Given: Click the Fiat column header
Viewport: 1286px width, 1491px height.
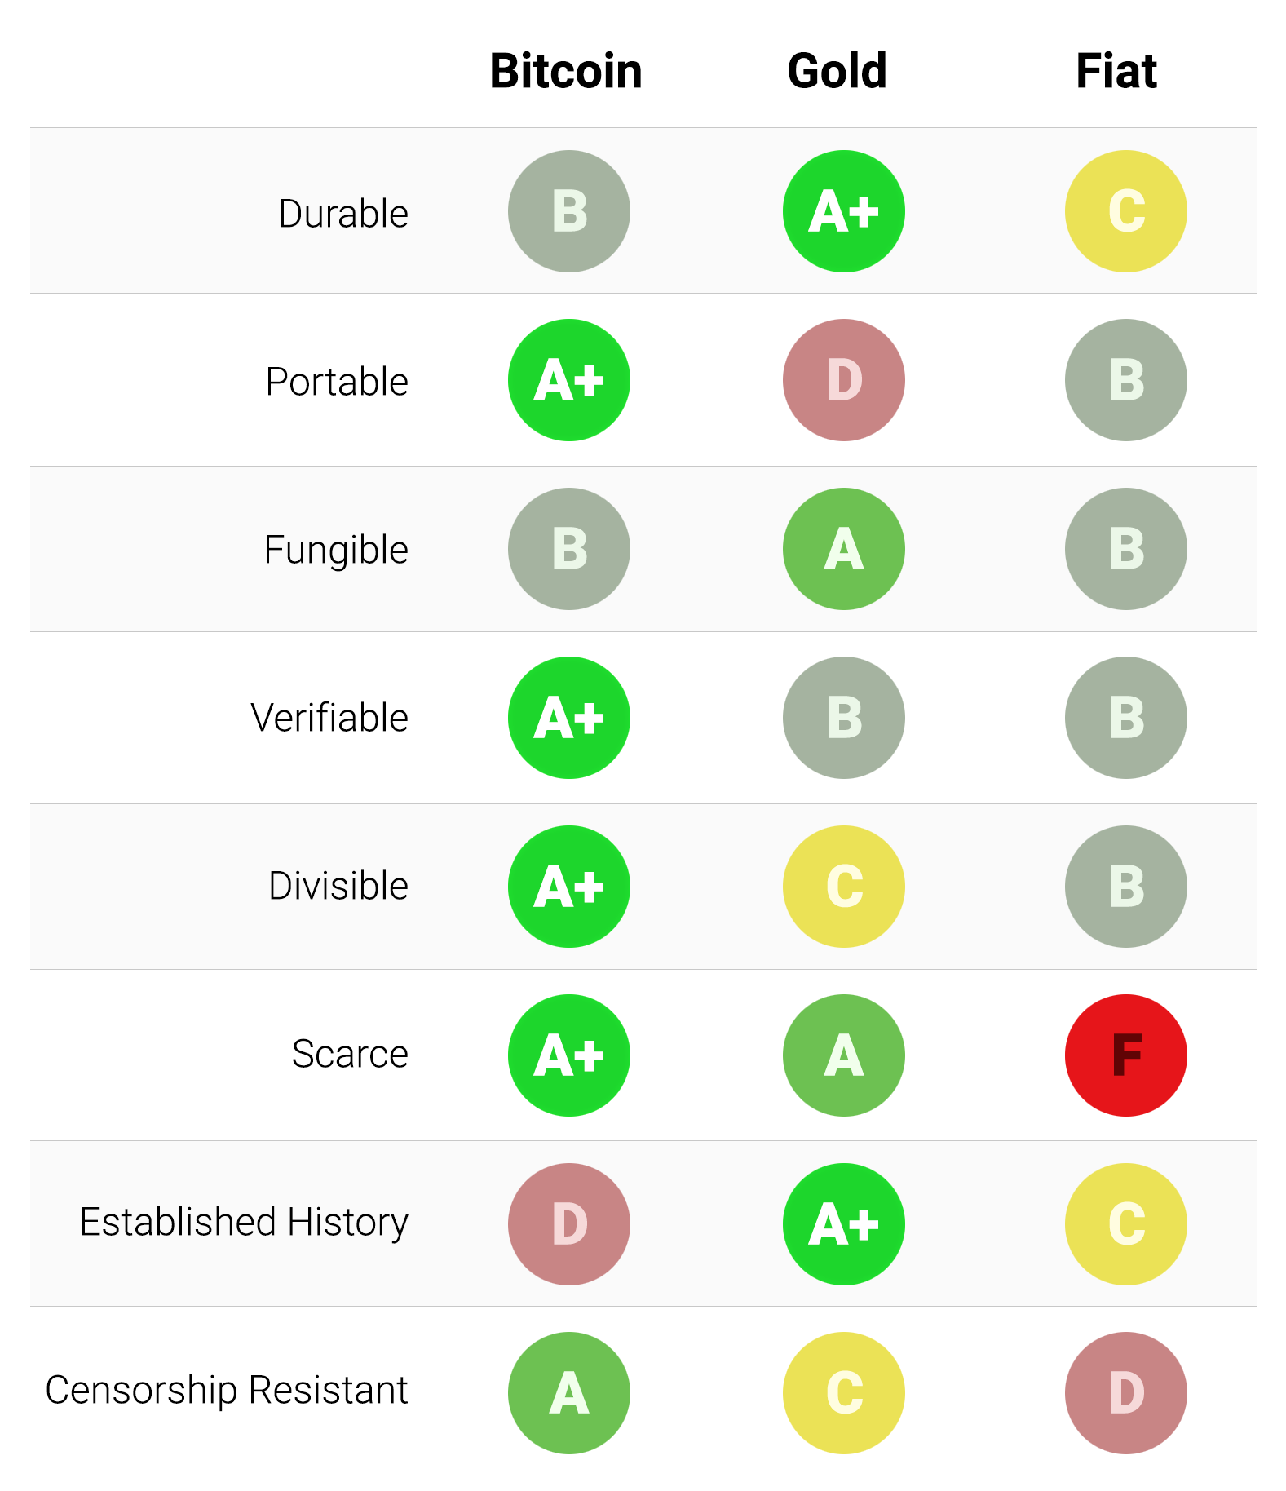Looking at the screenshot, I should pos(1116,71).
